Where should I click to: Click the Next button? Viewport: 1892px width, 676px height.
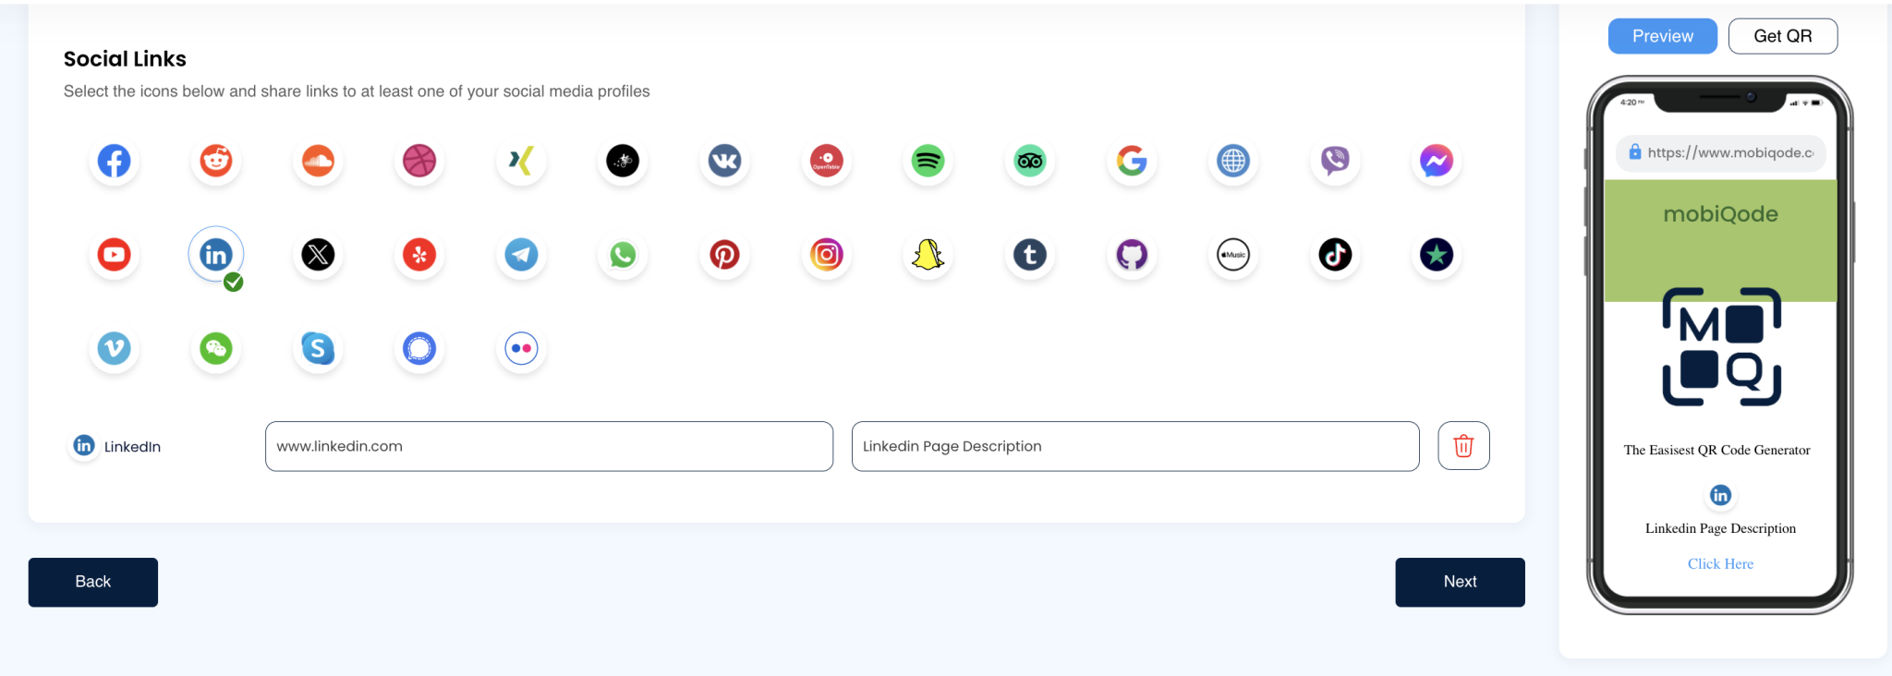coord(1460,582)
